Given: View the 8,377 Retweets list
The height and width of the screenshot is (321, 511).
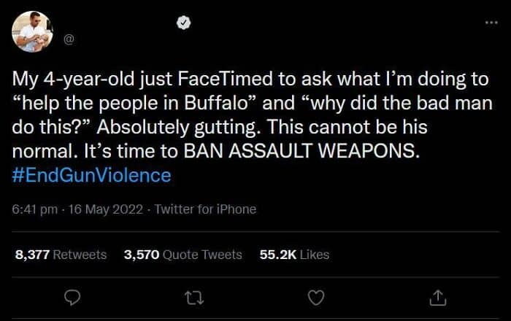Looking at the screenshot, I should tap(61, 255).
